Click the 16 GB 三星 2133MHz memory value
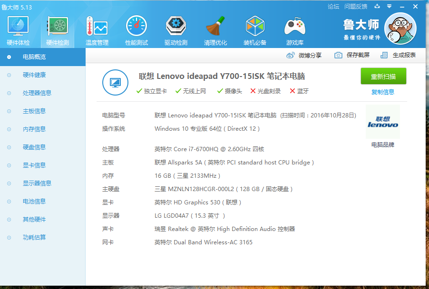Screen dimensions: 429x289 [187, 176]
